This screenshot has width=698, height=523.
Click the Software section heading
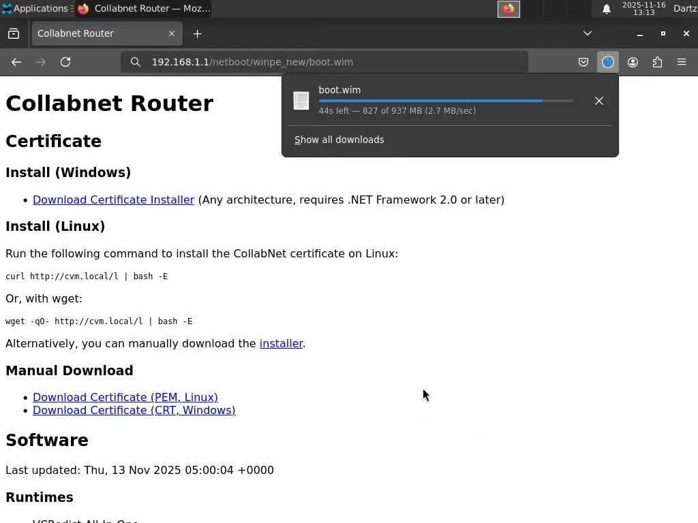click(x=47, y=440)
